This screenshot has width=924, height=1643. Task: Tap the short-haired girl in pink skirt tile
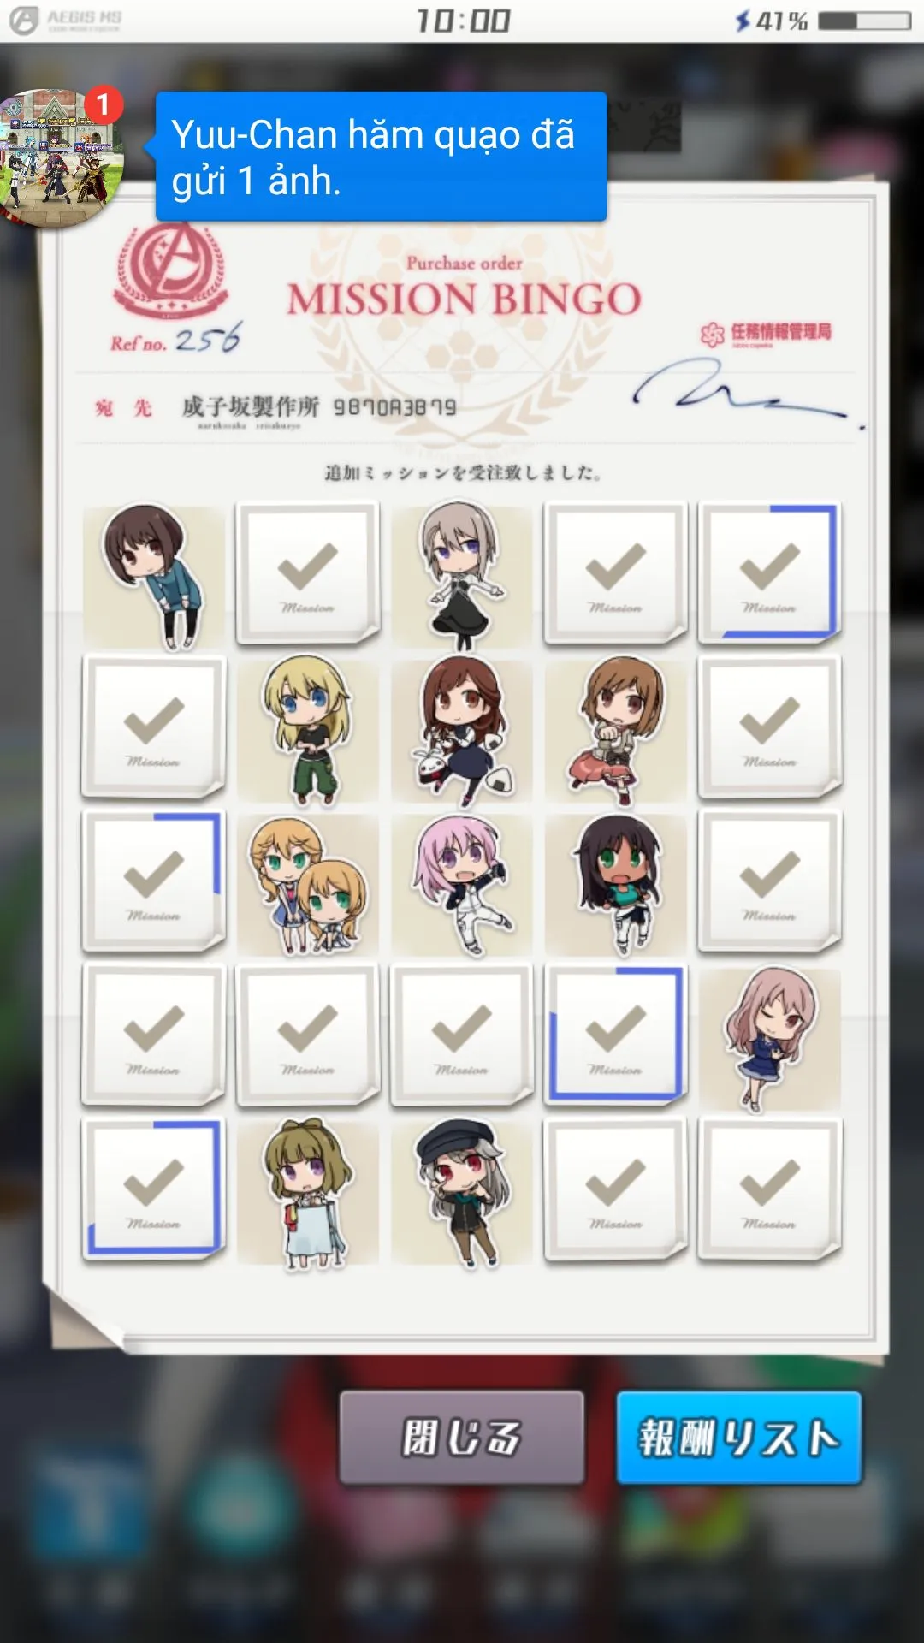point(616,729)
